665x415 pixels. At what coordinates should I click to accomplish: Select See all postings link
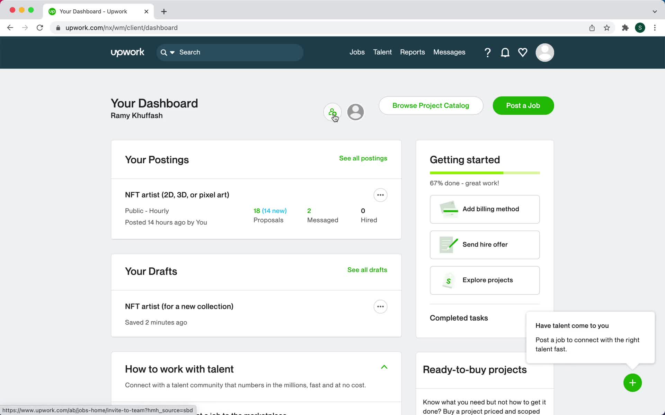[363, 158]
